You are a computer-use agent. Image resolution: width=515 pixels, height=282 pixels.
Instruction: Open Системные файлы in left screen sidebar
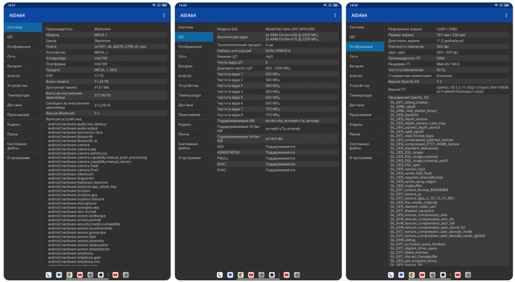[x=23, y=146]
